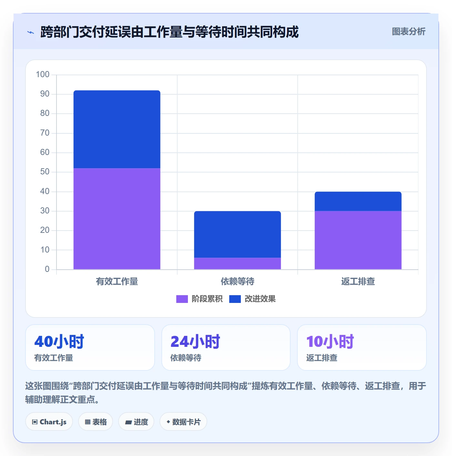Screen dimensions: 452x456
Task: Click the 阶段累积 legend label
Action: [207, 299]
